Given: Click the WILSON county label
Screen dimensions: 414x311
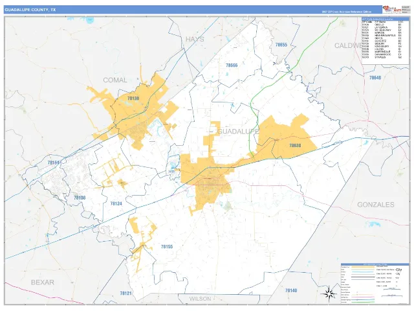Looking at the screenshot, I should coord(201,299).
